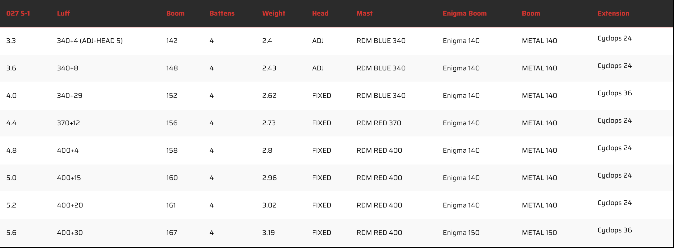Select the "Luff" column header
The image size is (674, 248).
[x=63, y=13]
